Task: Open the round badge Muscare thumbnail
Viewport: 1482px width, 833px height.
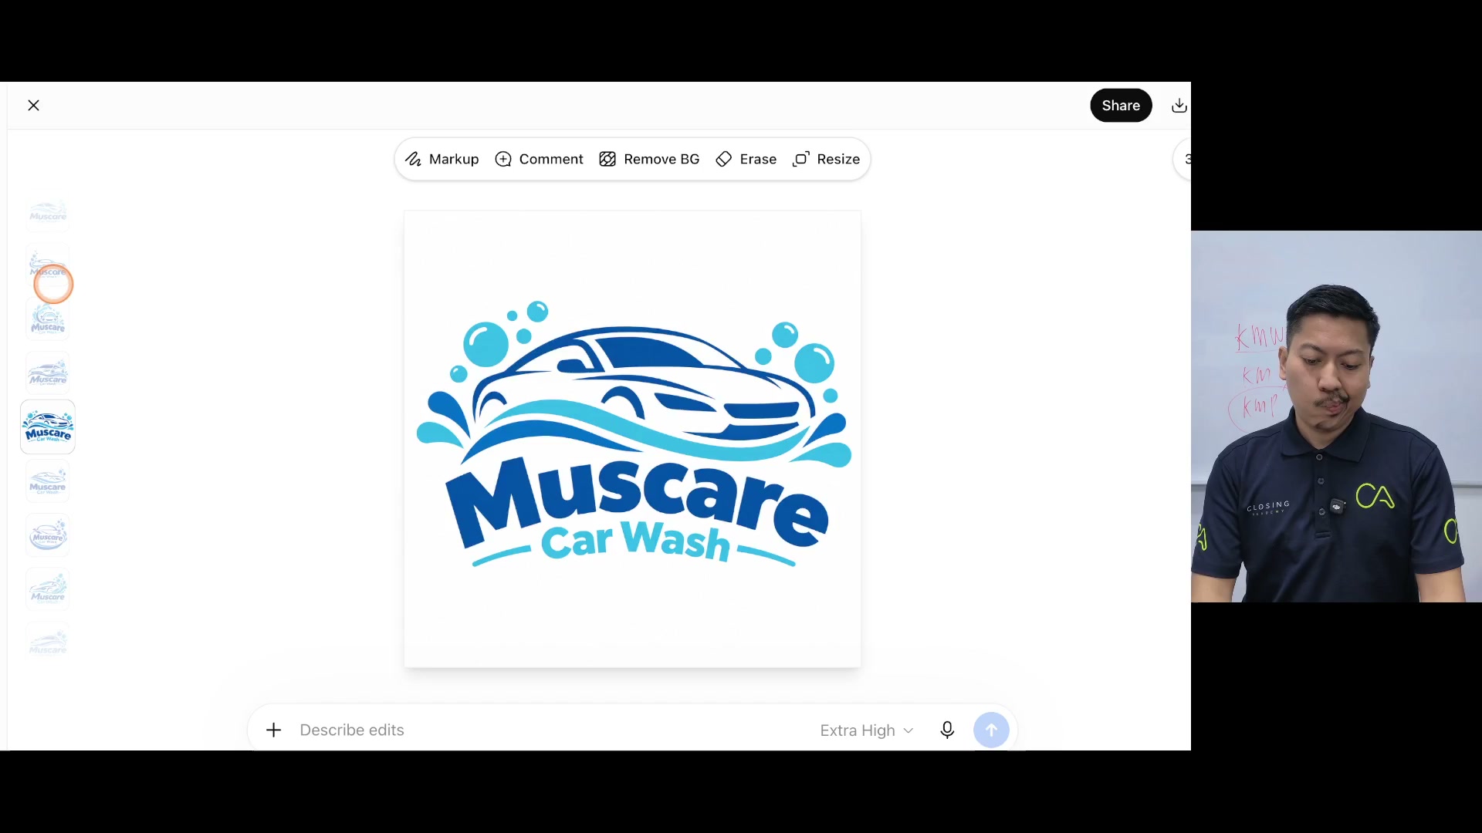Action: click(x=48, y=535)
